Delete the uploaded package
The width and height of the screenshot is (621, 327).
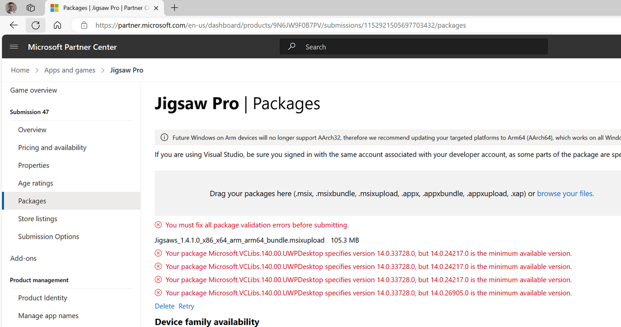pos(164,306)
